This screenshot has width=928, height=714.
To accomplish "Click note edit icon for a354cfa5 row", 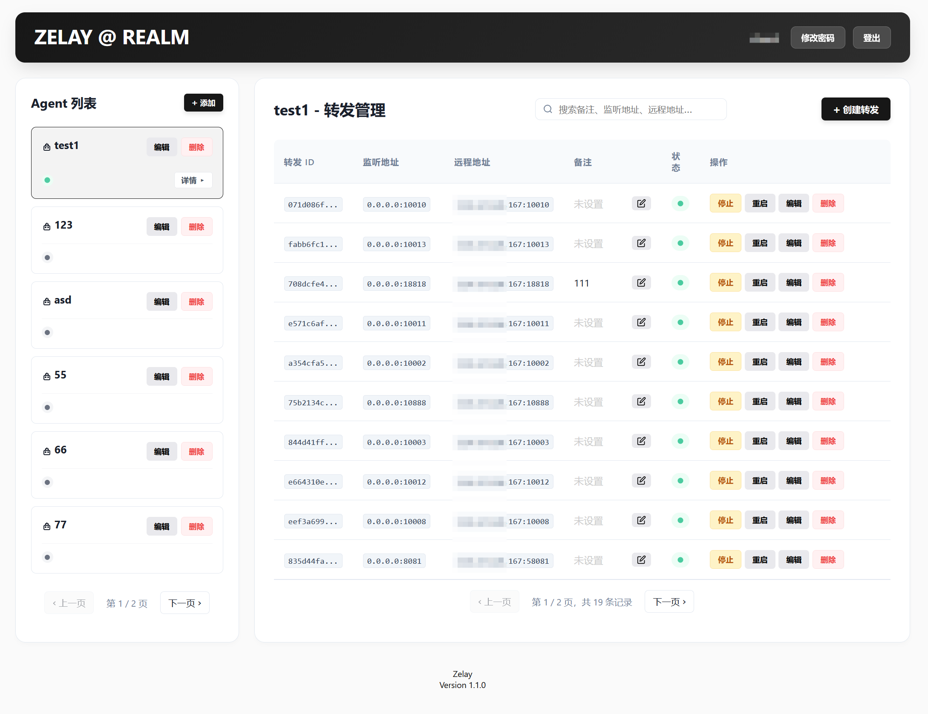I will pos(641,362).
